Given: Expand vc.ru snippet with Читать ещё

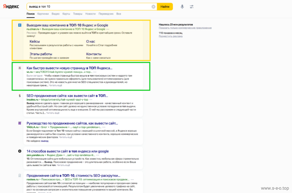Looking at the screenshot, I should [55, 86].
